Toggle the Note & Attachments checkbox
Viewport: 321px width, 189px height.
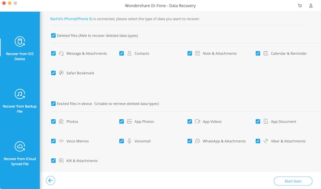coord(190,53)
